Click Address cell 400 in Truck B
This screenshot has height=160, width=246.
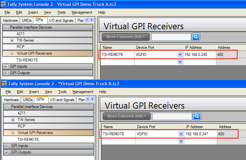[x=227, y=134]
